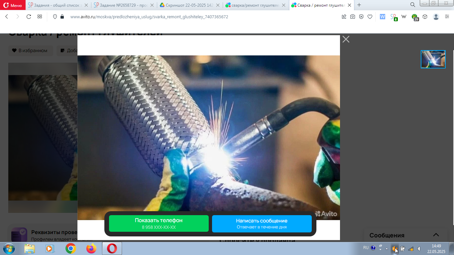Open the tab search magnifier icon
Screen dimensions: 454x255
coord(413,5)
